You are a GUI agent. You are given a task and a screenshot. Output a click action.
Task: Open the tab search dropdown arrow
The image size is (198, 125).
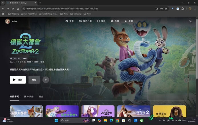pyautogui.click(x=3, y=3)
